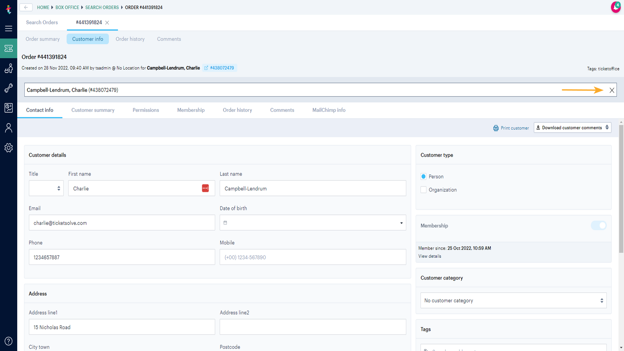This screenshot has width=624, height=351.
Task: Click the Print customer link
Action: [x=515, y=128]
